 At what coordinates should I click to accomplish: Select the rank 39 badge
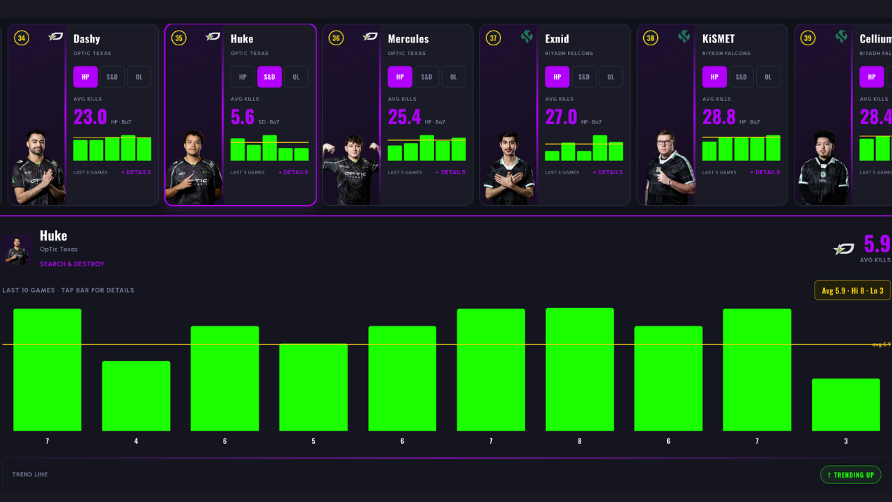[x=808, y=38]
